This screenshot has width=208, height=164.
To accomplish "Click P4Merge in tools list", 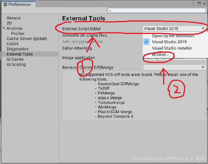I will click(106, 93).
